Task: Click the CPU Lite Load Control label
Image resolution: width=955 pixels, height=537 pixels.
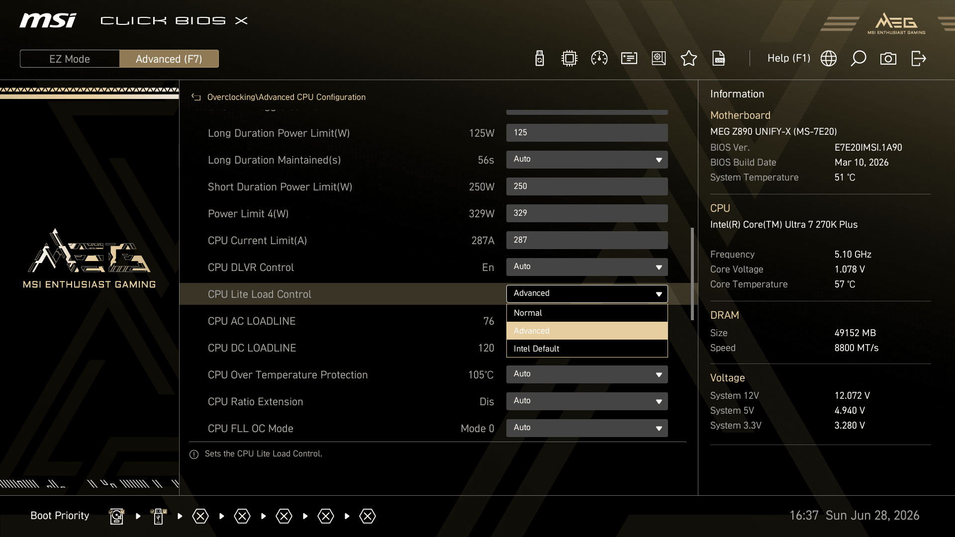Action: coord(260,294)
